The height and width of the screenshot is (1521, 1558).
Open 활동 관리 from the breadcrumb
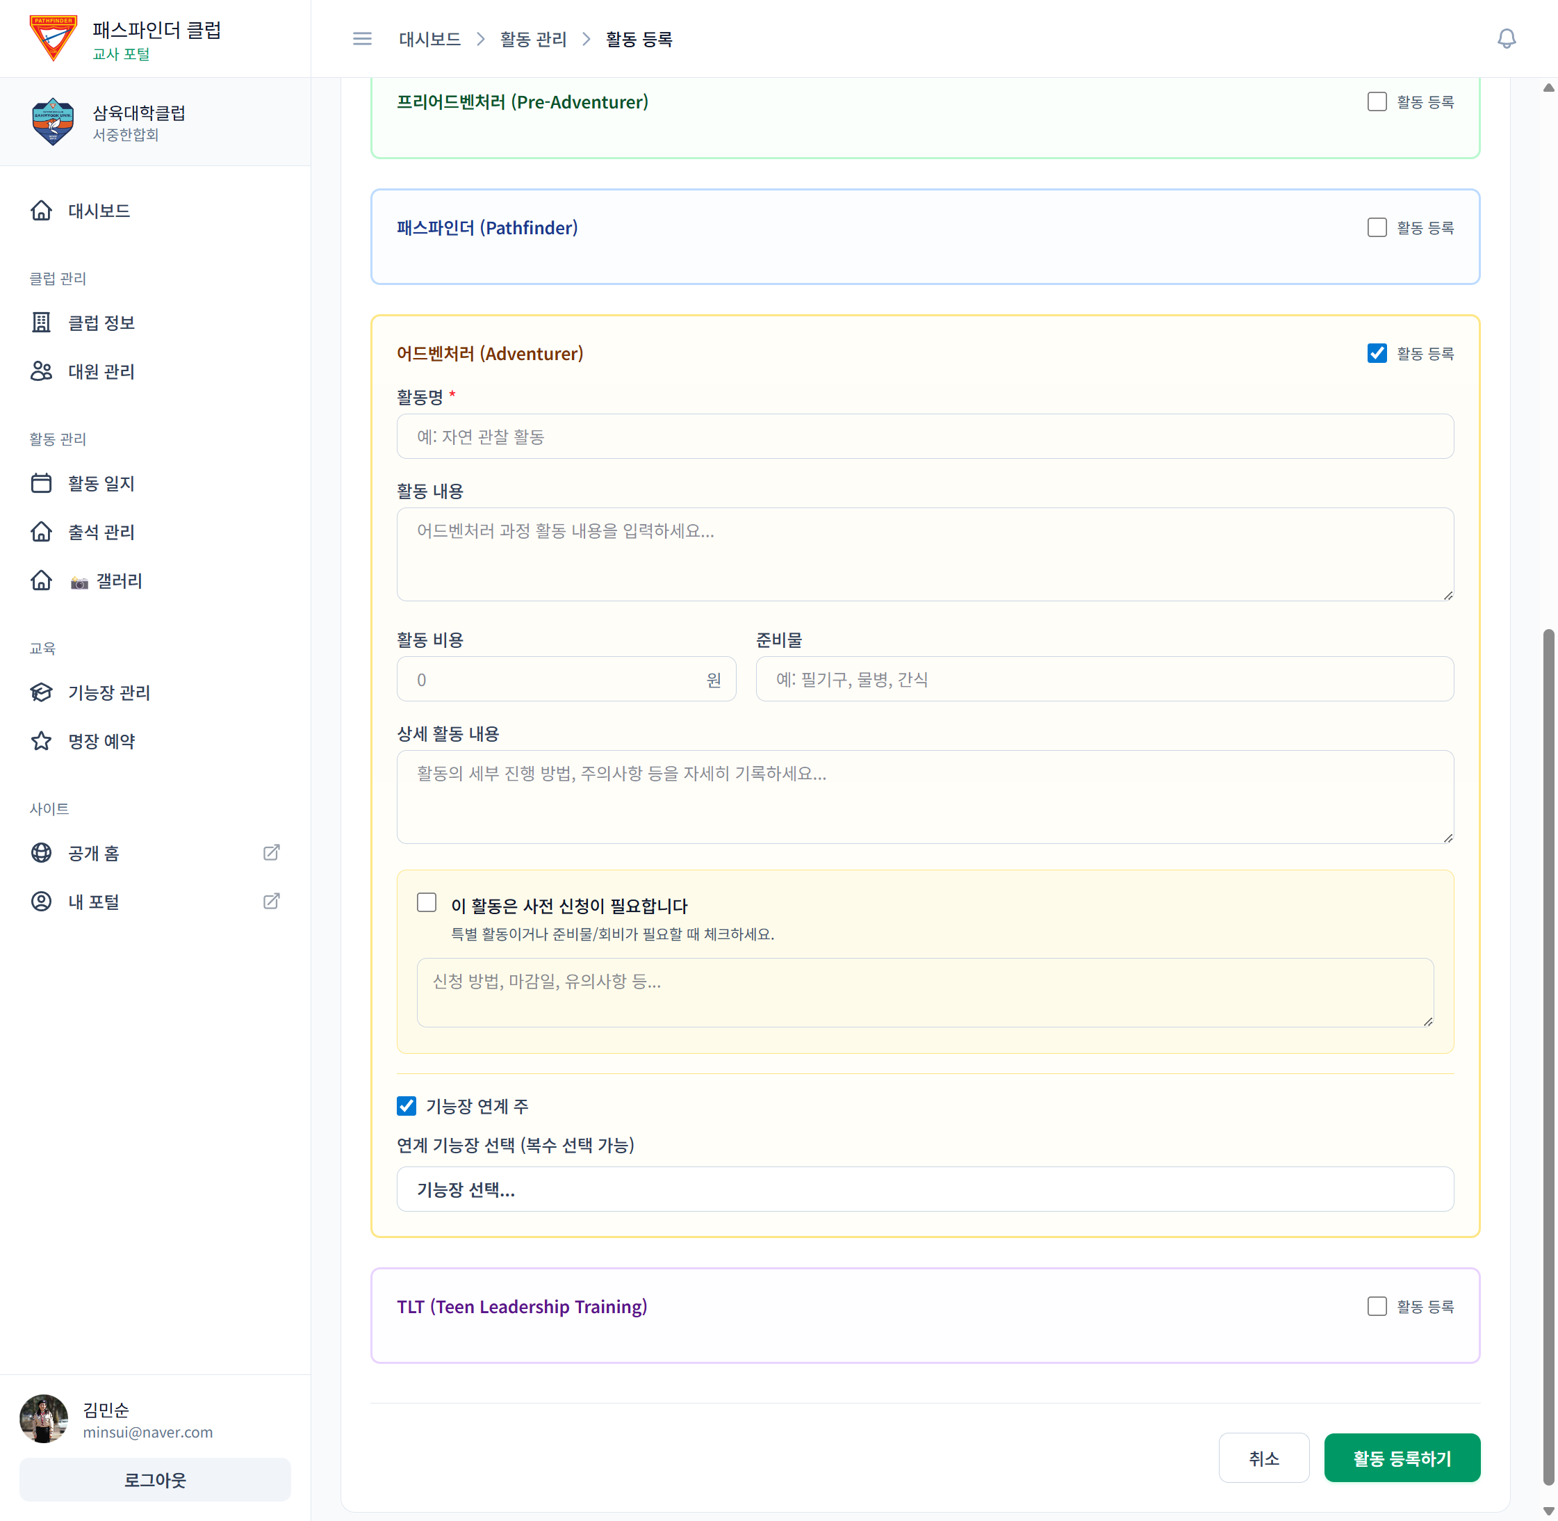[x=534, y=38]
